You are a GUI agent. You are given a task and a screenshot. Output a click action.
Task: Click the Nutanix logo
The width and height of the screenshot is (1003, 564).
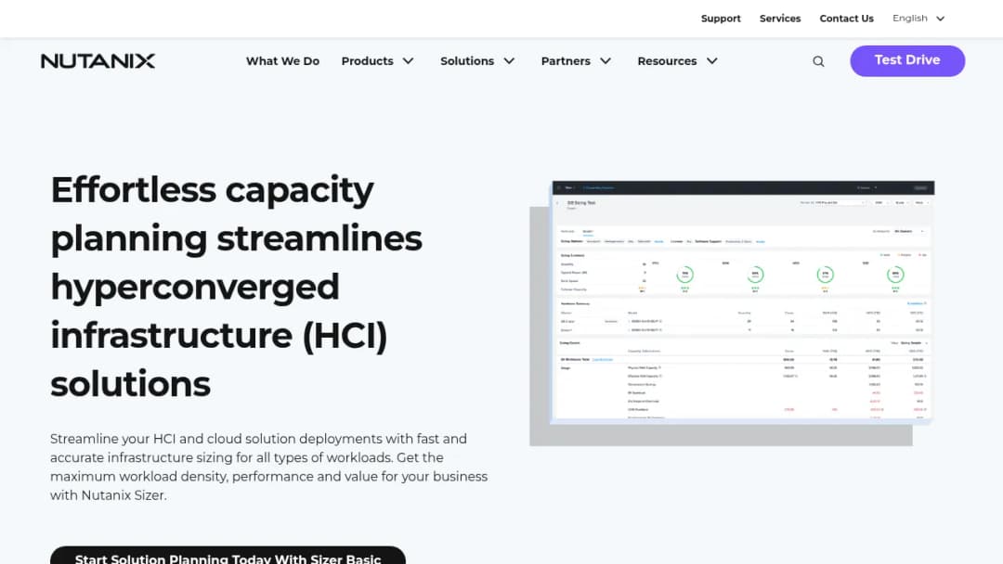(x=98, y=60)
